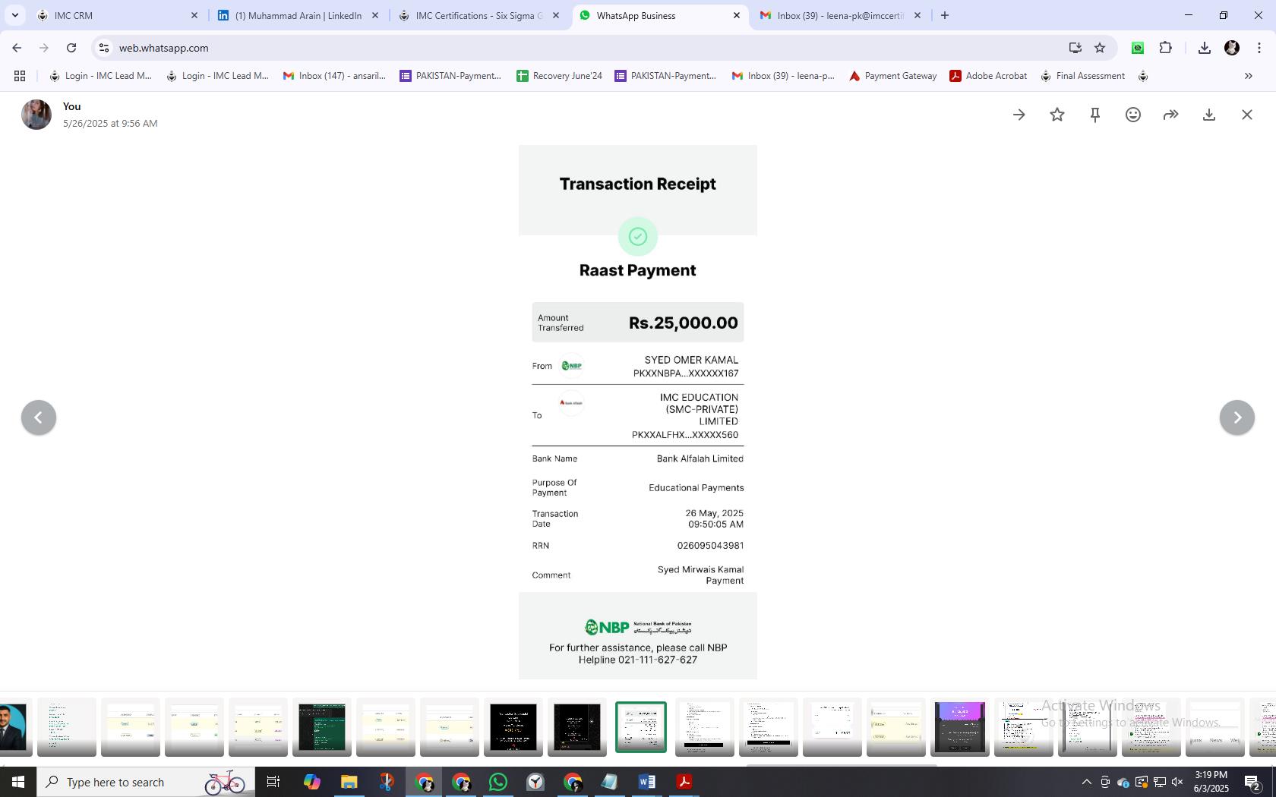1276x797 pixels.
Task: Select the highlighted receipt thumbnail
Action: coord(641,727)
